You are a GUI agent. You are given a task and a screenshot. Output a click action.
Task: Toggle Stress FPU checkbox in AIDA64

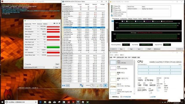(x=114, y=8)
